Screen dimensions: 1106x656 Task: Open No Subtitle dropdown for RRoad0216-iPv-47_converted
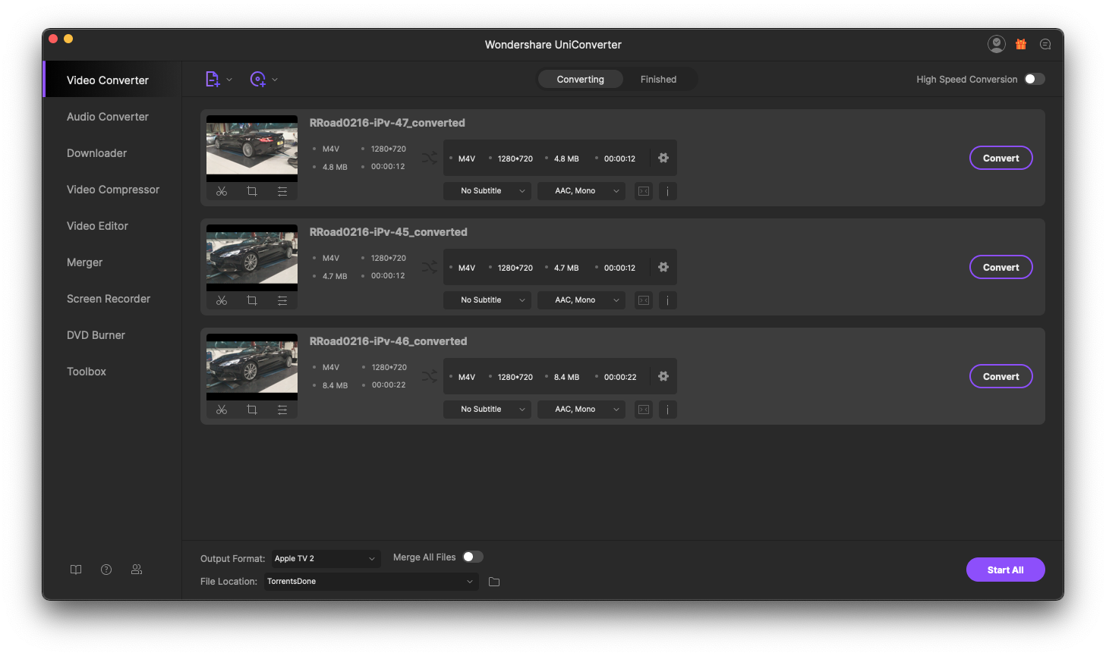click(487, 191)
